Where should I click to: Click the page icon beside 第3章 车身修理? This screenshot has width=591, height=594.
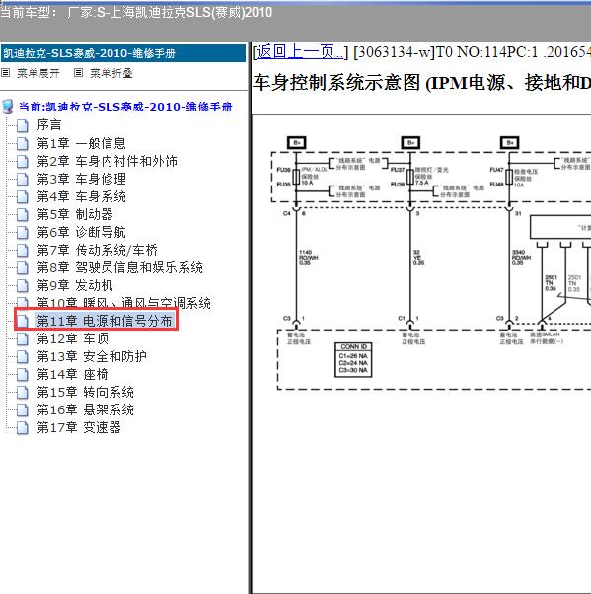tap(23, 179)
